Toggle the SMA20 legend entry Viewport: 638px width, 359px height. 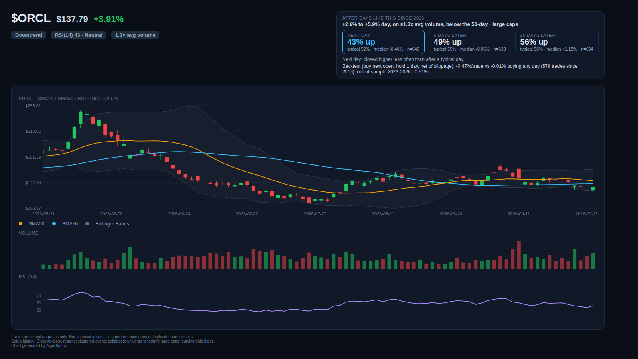click(32, 224)
